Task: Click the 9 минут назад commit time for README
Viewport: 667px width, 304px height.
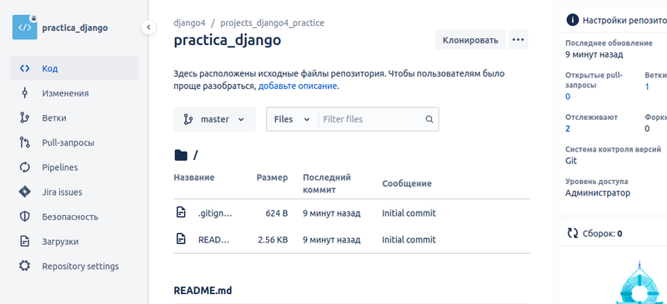Action: coord(332,240)
